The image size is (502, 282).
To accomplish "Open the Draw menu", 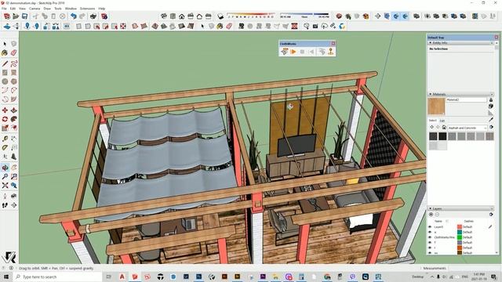I will [x=47, y=9].
